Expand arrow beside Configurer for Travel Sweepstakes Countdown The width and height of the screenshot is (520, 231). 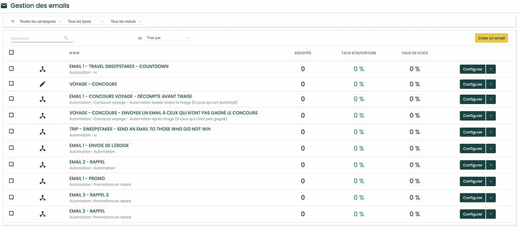pos(491,69)
